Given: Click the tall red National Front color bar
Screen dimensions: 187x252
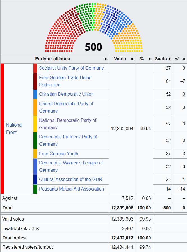Looking at the screenshot, I should click(x=2, y=129).
